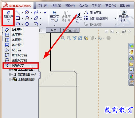Choose 智能尺寸 from the dimension dropdown

pos(21,30)
